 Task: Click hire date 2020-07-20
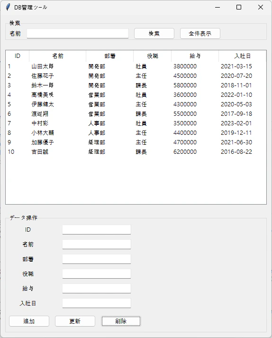tap(236, 76)
